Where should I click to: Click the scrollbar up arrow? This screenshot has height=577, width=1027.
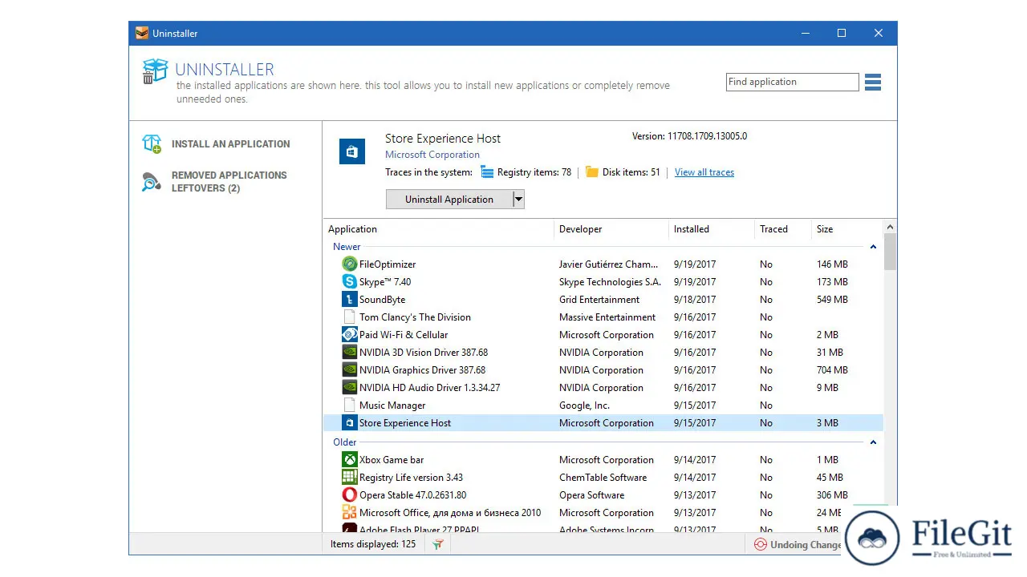point(890,227)
